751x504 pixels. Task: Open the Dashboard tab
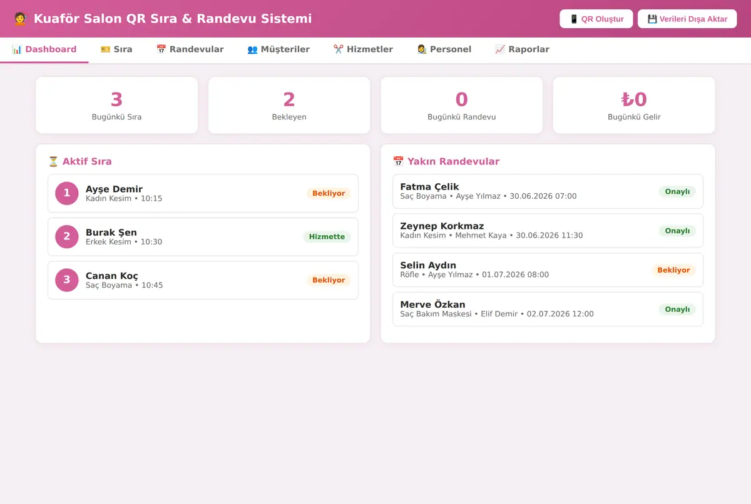44,49
